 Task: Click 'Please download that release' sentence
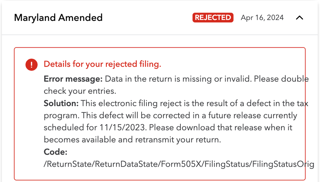(194, 128)
